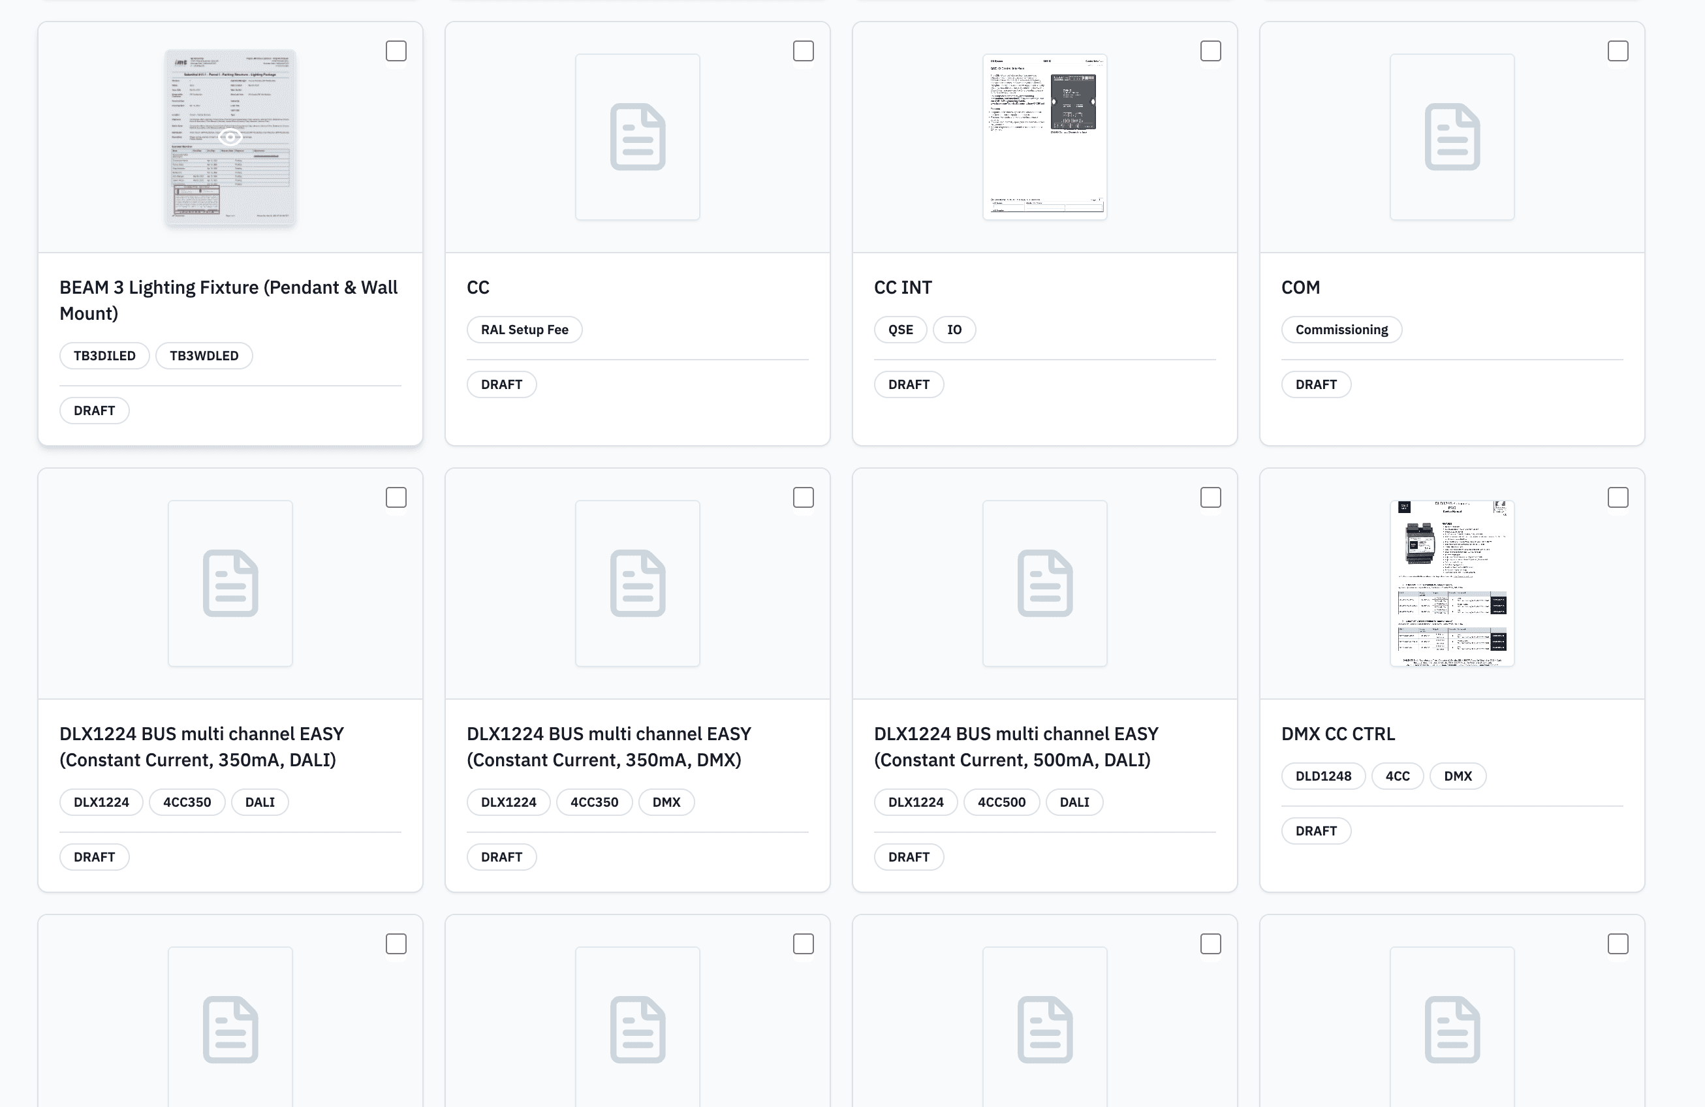Image resolution: width=1705 pixels, height=1107 pixels.
Task: Click the Commissioning tag on COM card
Action: coord(1341,330)
